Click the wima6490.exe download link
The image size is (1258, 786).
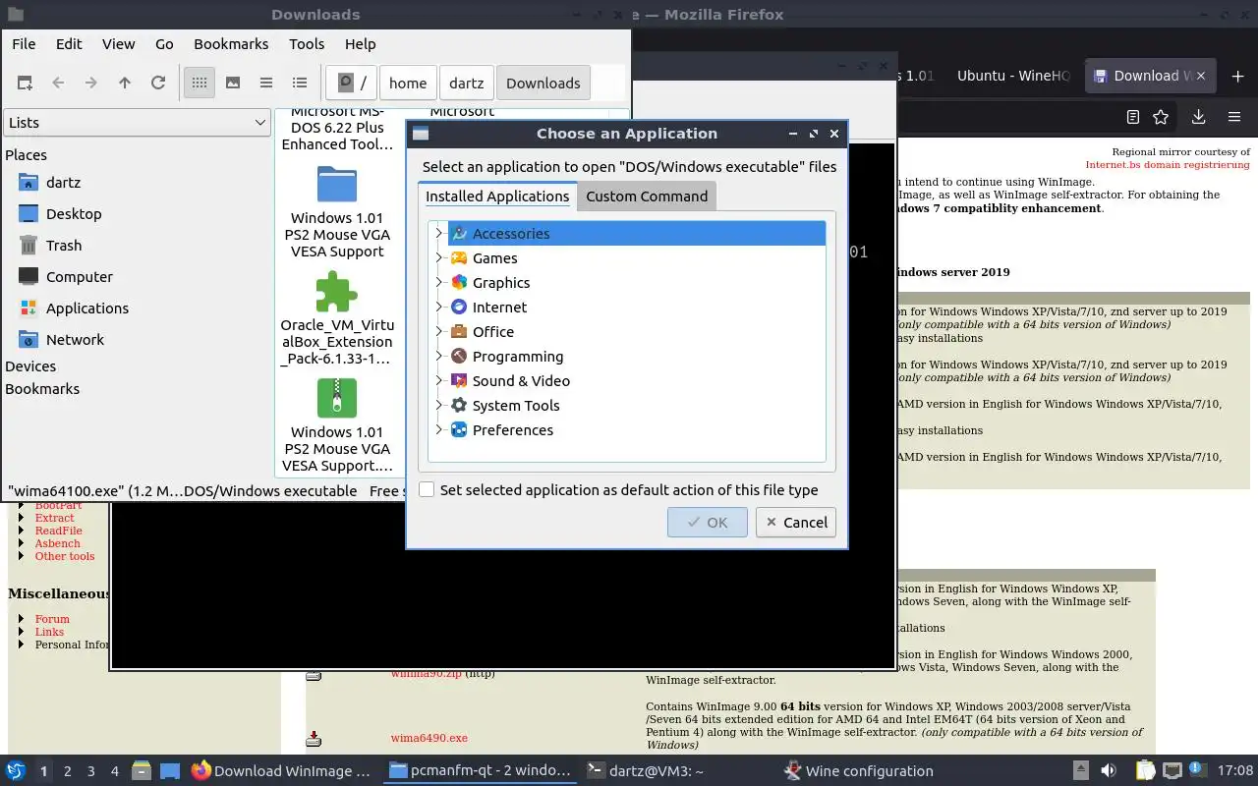click(x=429, y=738)
